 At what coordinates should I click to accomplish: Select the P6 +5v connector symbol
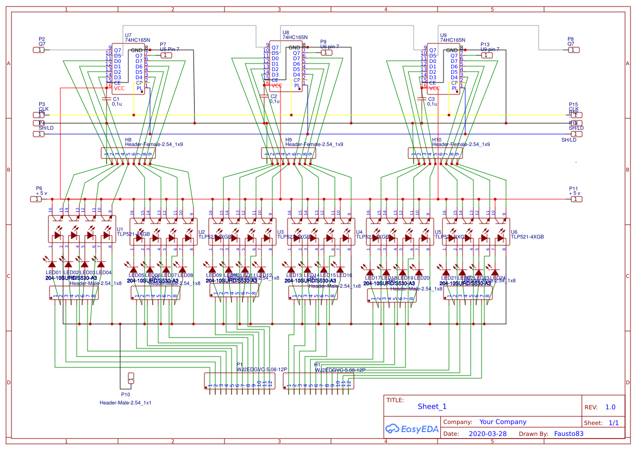coord(36,199)
